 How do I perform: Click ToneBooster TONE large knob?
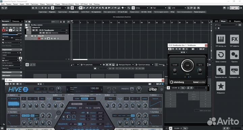pyautogui.click(x=187, y=66)
